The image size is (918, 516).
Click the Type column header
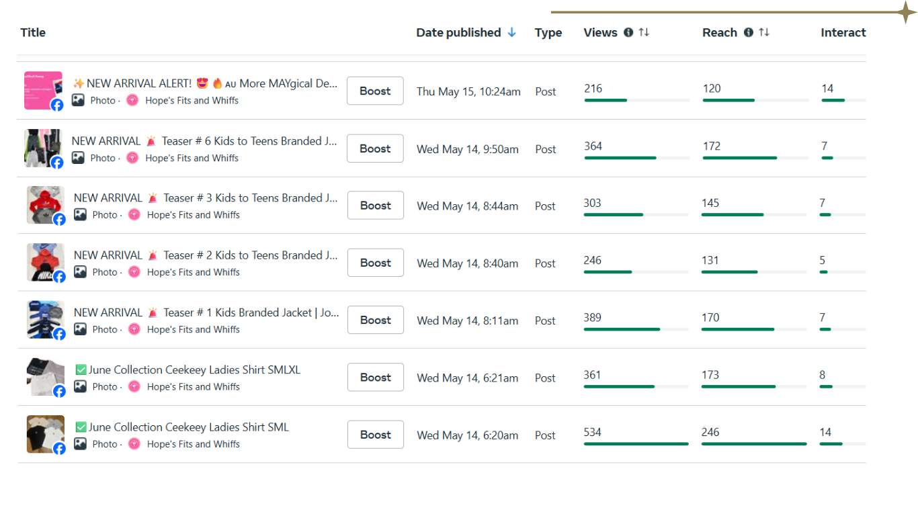[x=548, y=32]
